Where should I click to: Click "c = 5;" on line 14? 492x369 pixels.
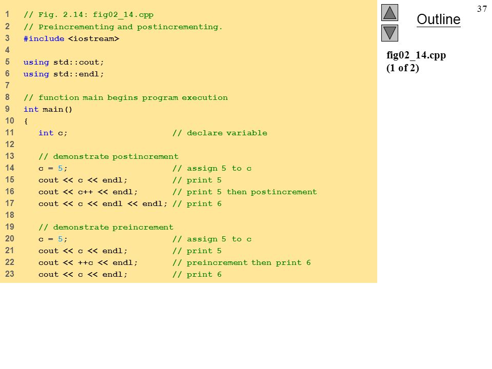point(53,169)
